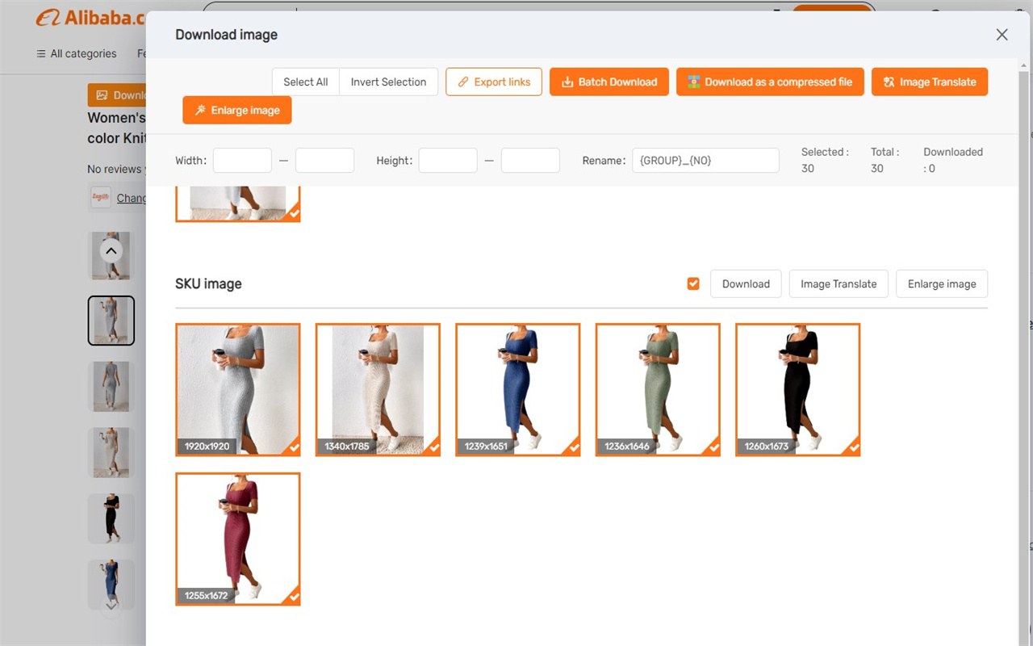This screenshot has width=1033, height=646.
Task: Choose Download as a compressed file
Action: click(x=770, y=82)
